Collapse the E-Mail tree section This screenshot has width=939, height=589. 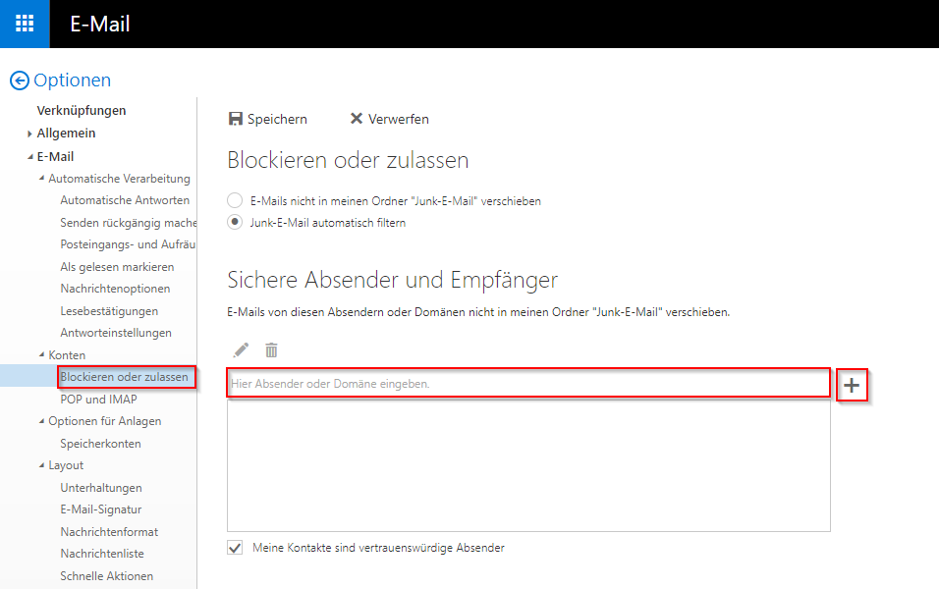pos(30,157)
